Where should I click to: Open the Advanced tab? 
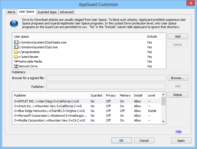pyautogui.click(x=67, y=12)
